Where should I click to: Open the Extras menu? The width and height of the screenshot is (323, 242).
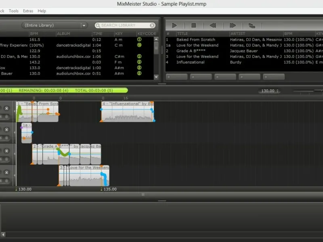[28, 11]
